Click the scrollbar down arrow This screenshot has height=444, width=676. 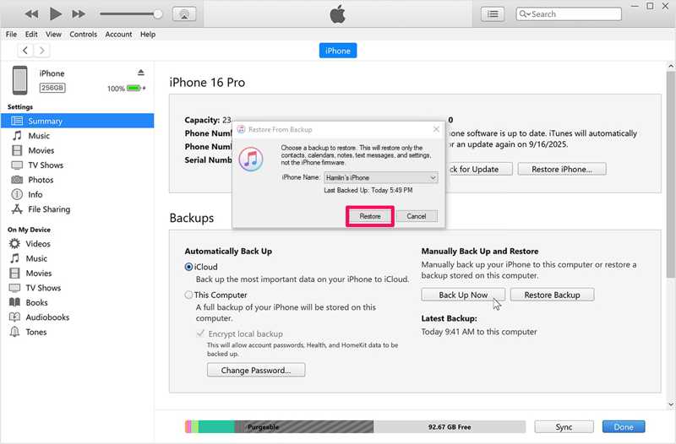click(x=670, y=404)
